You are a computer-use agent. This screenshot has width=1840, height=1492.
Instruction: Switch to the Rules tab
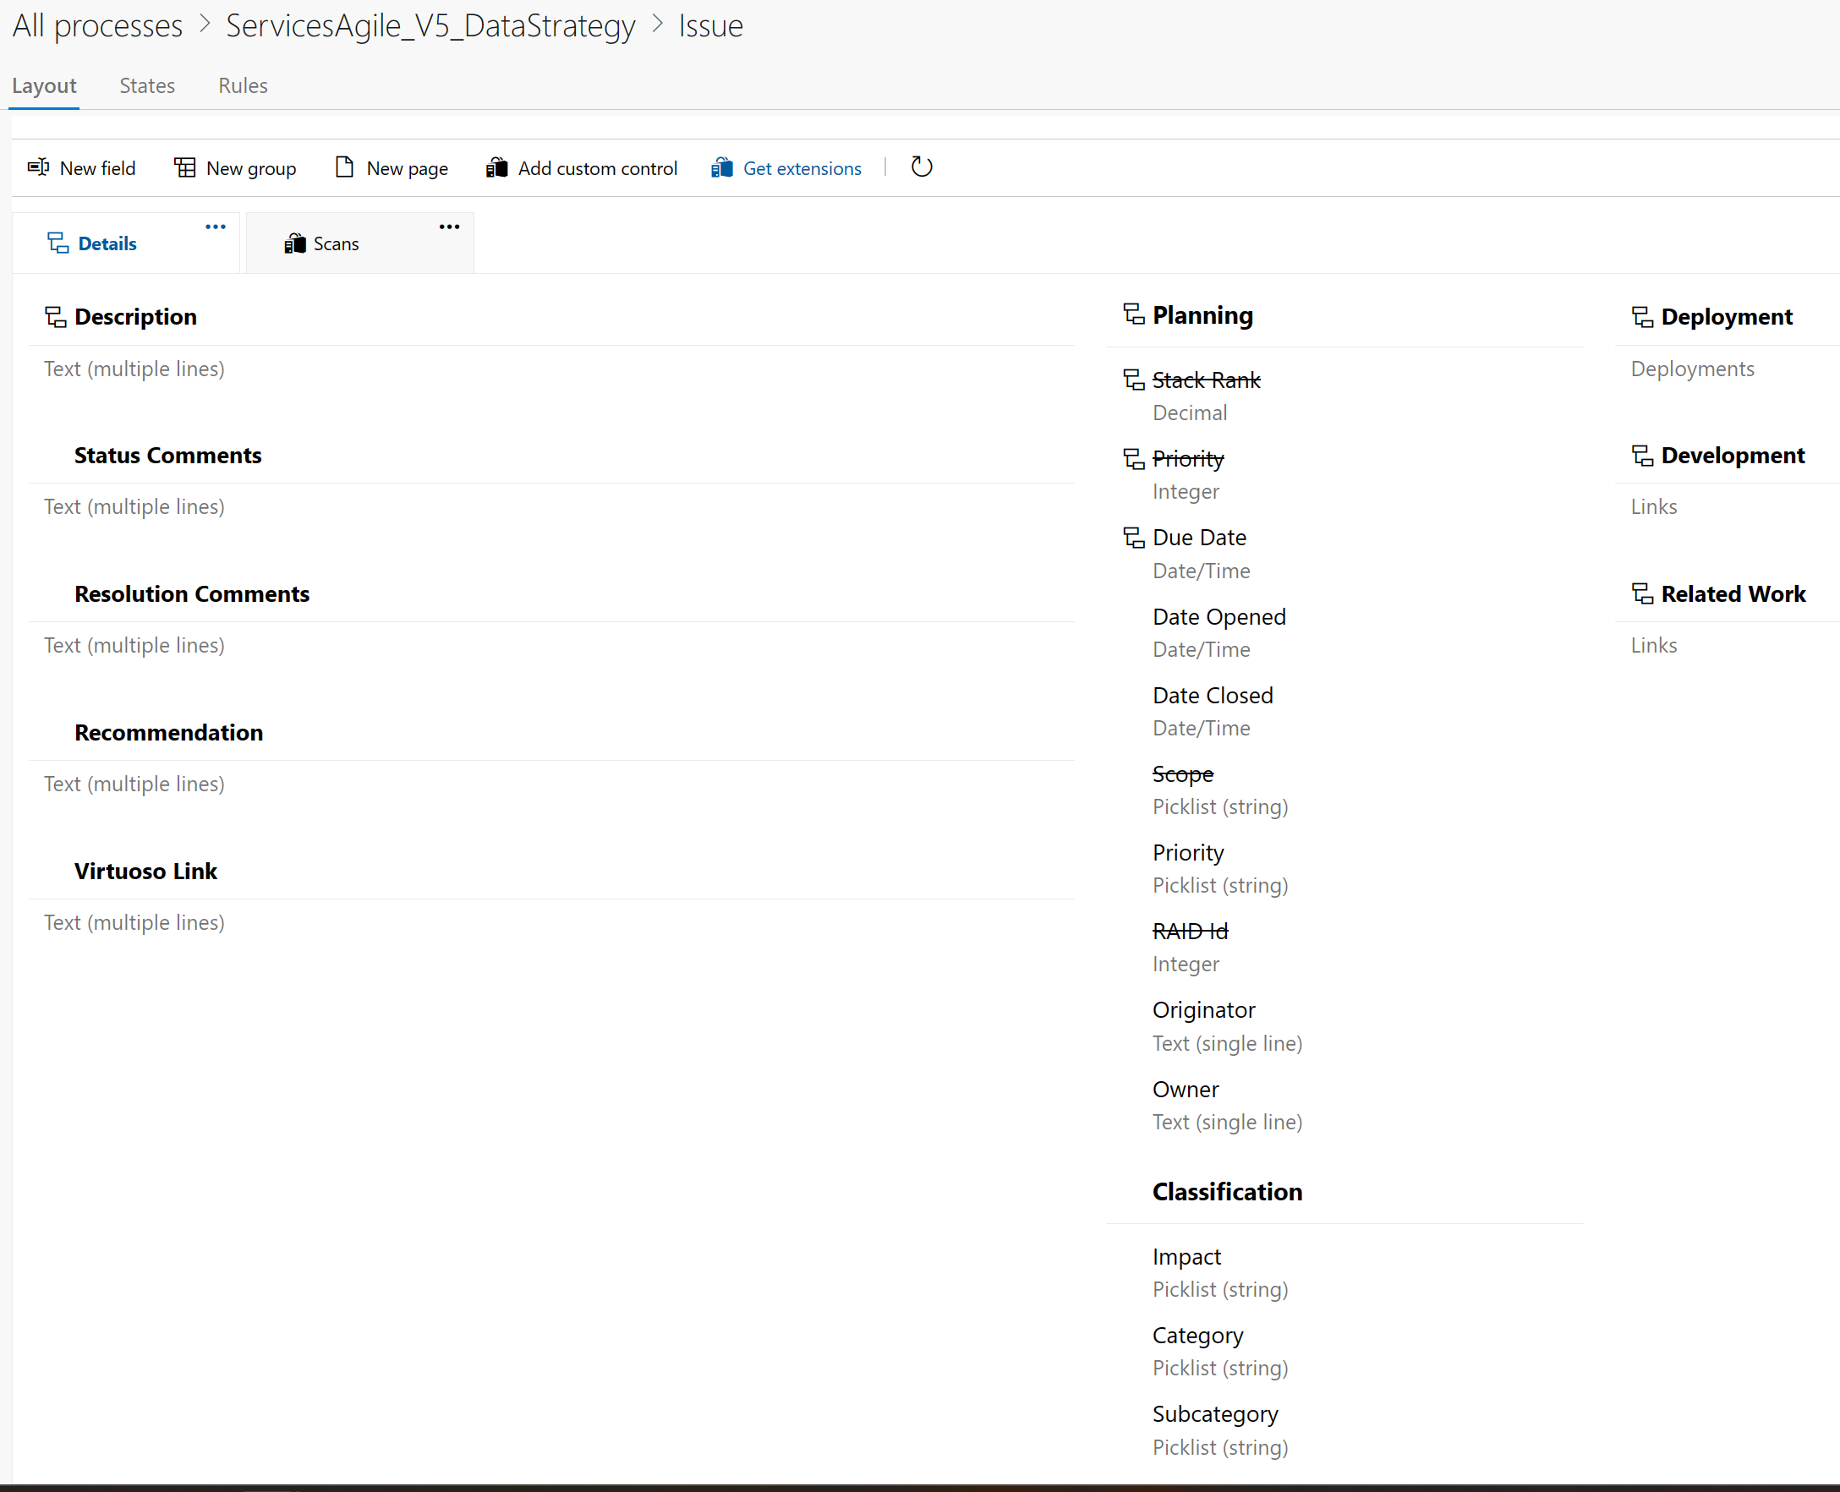point(243,85)
